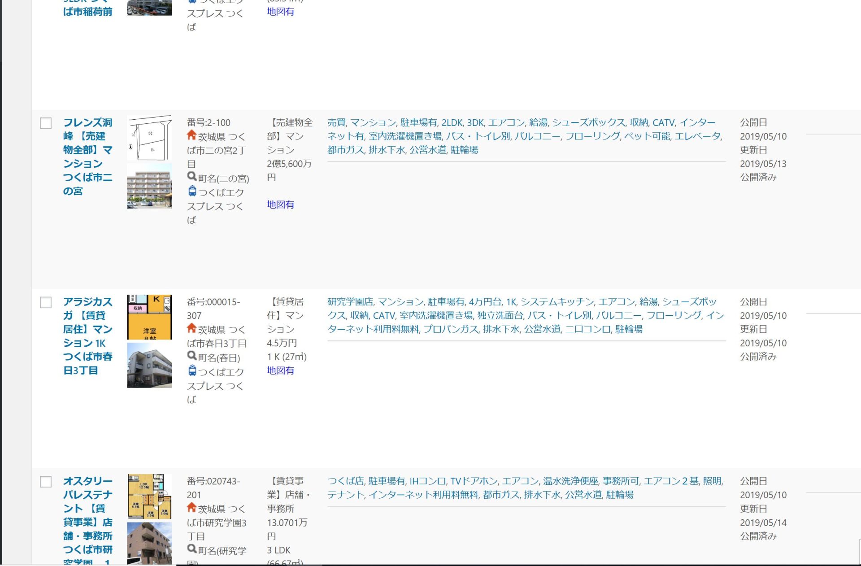
Task: Filter by 3DK tag
Action: (475, 122)
